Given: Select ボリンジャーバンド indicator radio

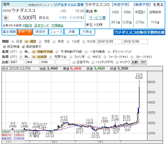Looking at the screenshot, I should click(x=109, y=52).
